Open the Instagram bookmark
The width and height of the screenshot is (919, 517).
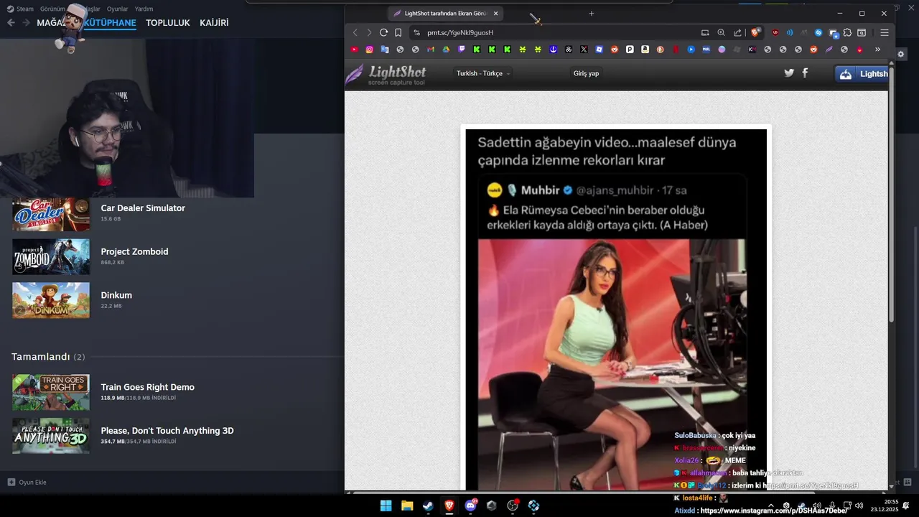[x=369, y=50]
